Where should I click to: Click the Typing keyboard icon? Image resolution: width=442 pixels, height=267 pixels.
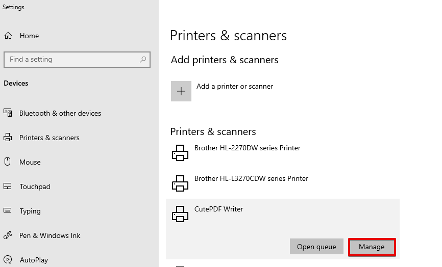coord(8,210)
